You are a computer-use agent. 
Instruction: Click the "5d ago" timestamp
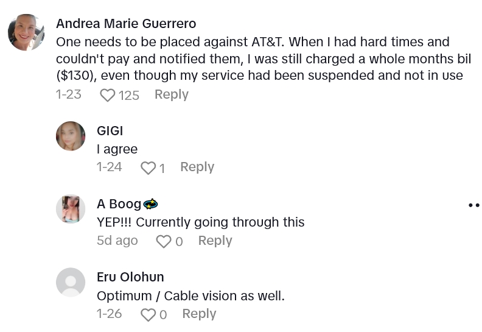point(117,241)
